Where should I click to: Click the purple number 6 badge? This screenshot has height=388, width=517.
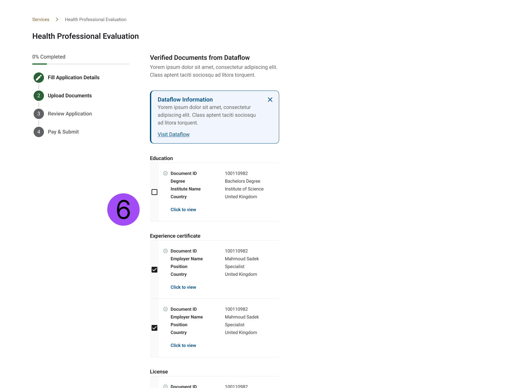123,210
